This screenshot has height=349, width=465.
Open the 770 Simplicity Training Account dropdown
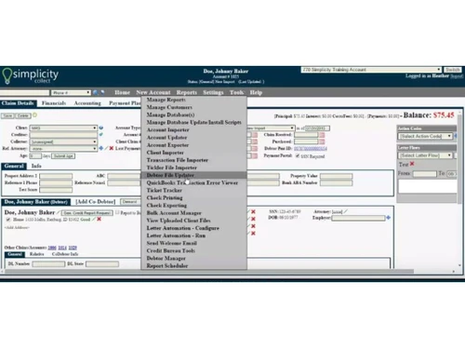(371, 70)
